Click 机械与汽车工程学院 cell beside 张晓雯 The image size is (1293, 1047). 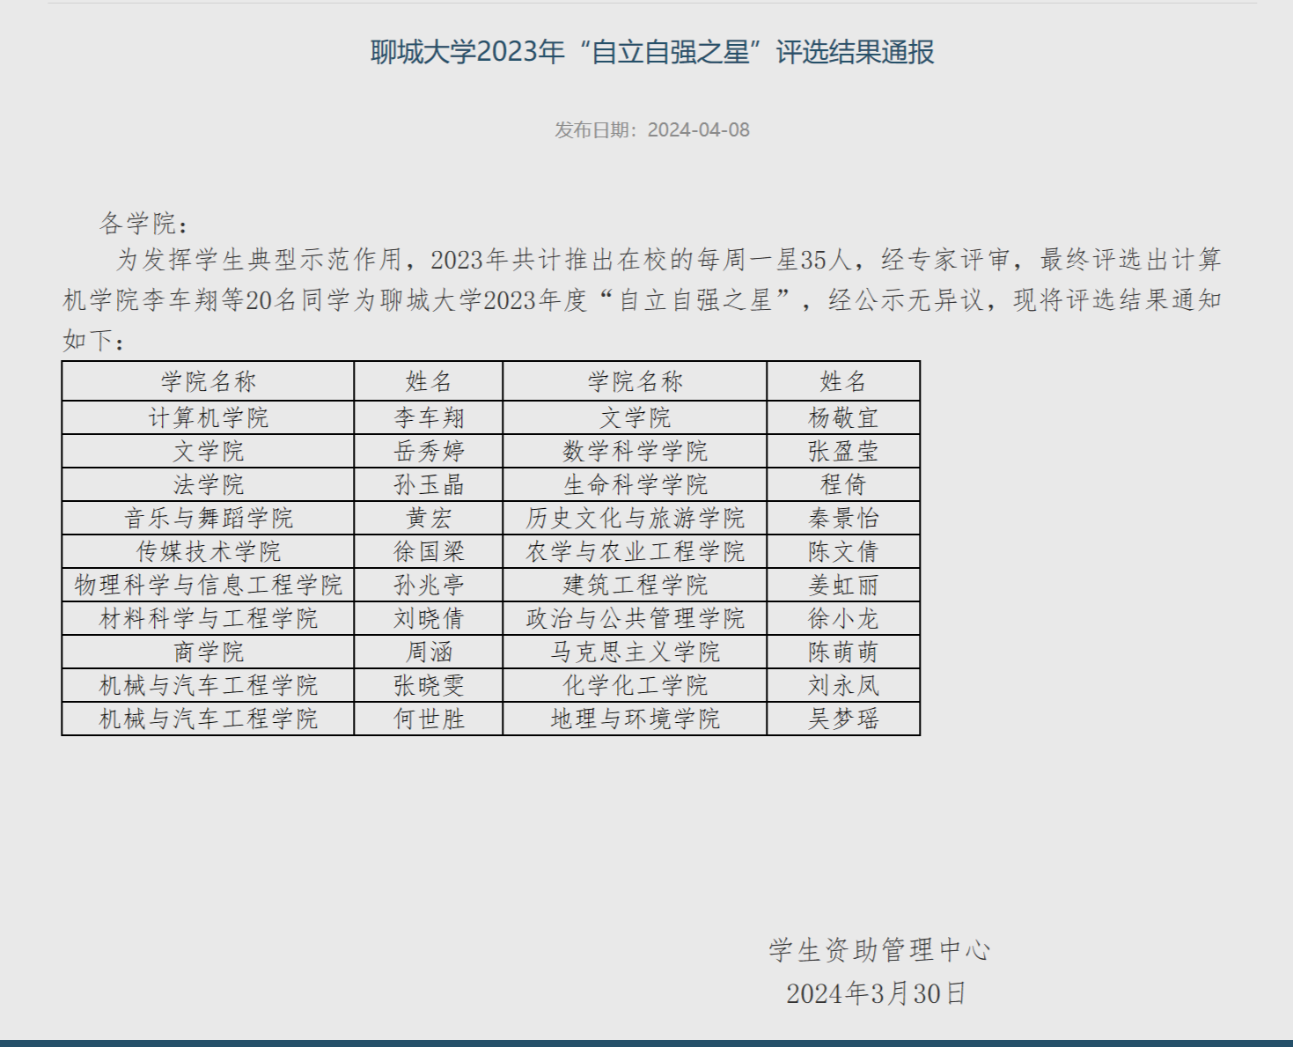pos(209,685)
